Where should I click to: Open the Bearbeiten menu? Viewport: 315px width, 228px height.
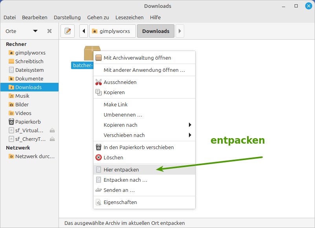(x=35, y=17)
